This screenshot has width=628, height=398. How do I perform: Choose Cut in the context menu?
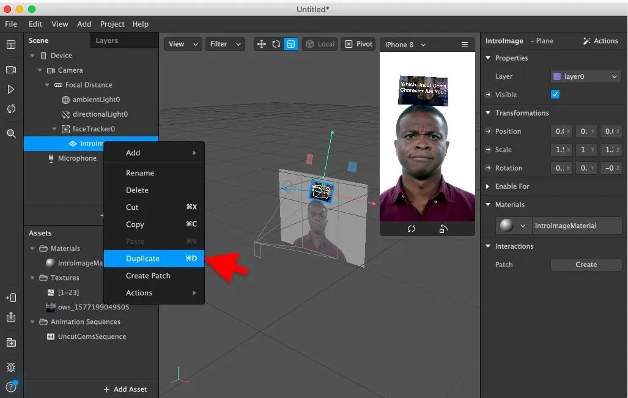[154, 207]
